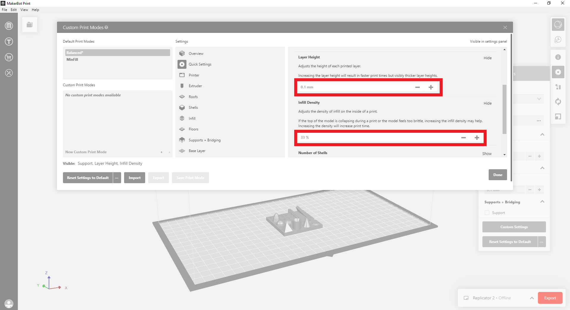570x310 pixels.
Task: Click the Base Layer category icon
Action: [x=182, y=151]
